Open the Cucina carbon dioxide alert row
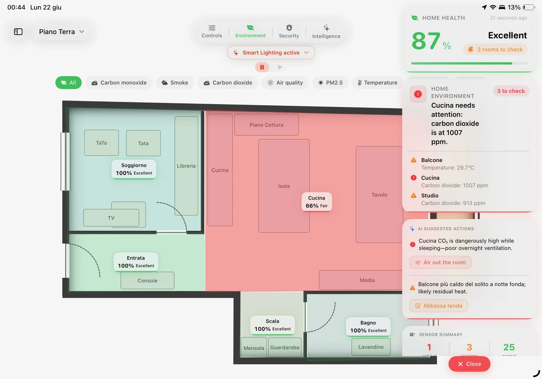The width and height of the screenshot is (542, 379). (x=469, y=181)
